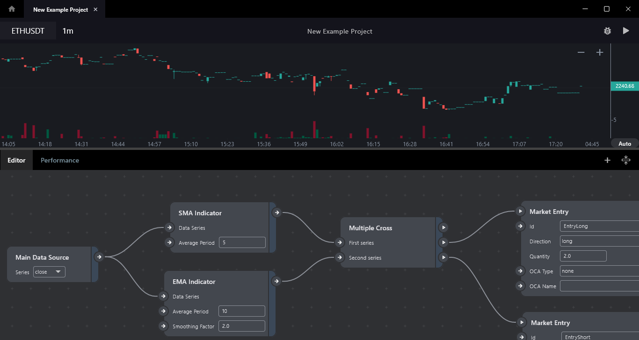
Task: Click the top Multiple Cross trigger output
Action: [x=443, y=227]
